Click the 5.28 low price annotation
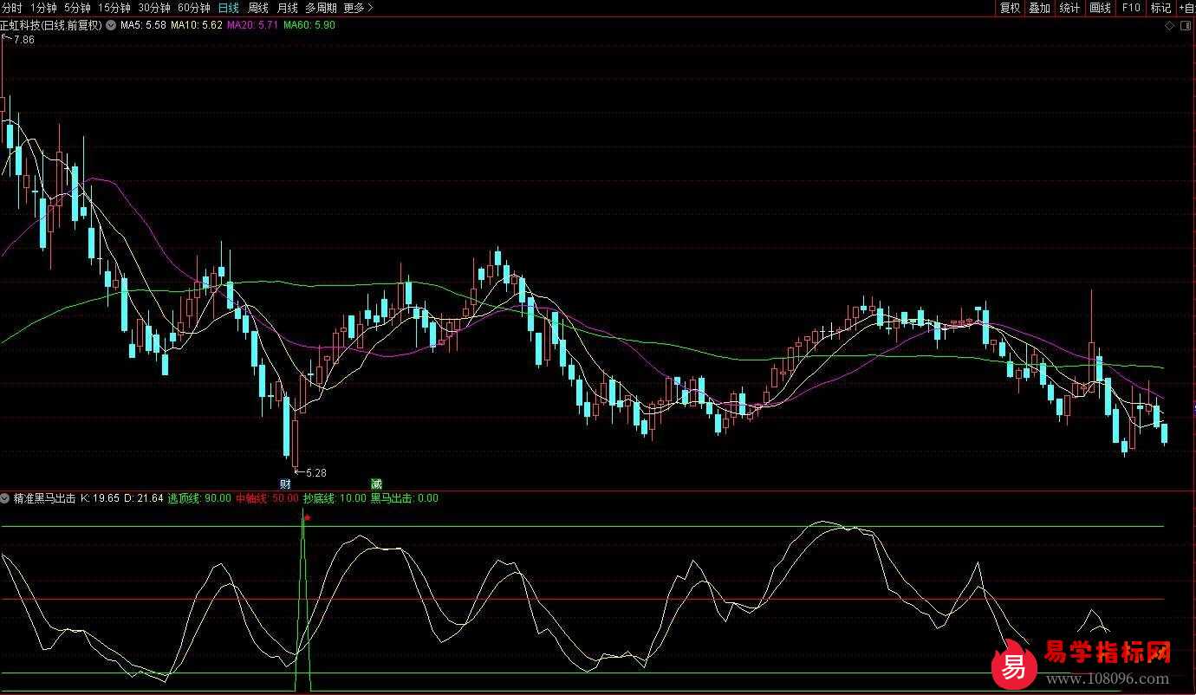Screen dimensions: 1196x695 point(315,472)
